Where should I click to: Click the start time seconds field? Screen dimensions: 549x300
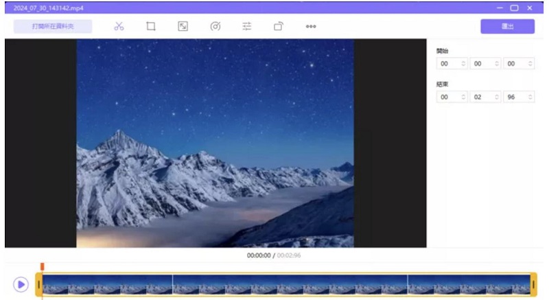point(519,64)
